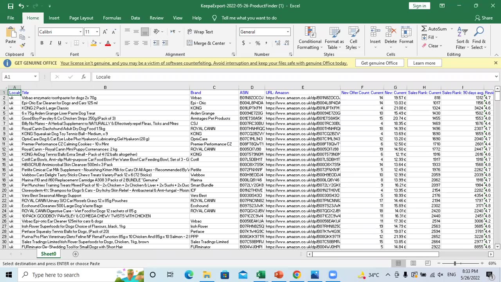Open Cell Styles gallery
This screenshot has width=501, height=282.
tap(353, 38)
